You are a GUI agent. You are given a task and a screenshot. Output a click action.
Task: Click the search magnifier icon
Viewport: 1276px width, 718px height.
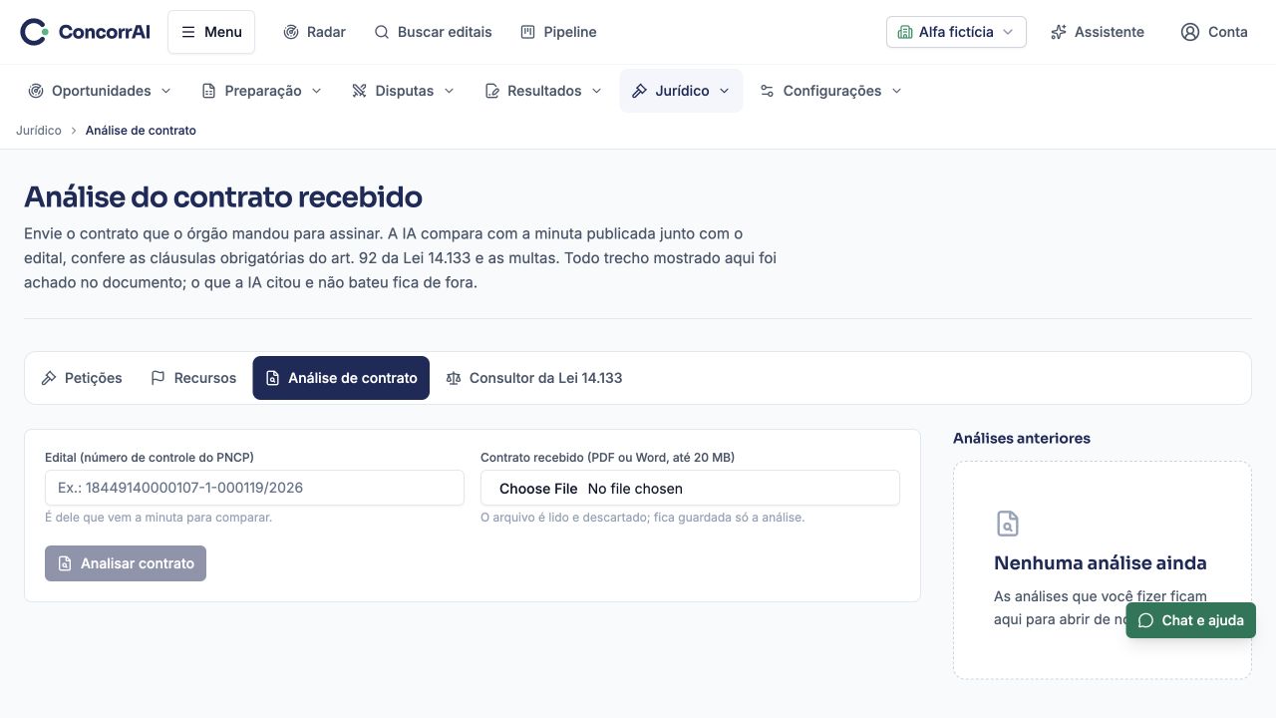click(382, 32)
